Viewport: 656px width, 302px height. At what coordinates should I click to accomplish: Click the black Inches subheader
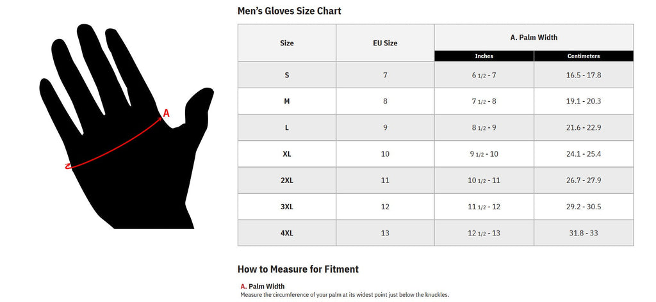point(484,56)
